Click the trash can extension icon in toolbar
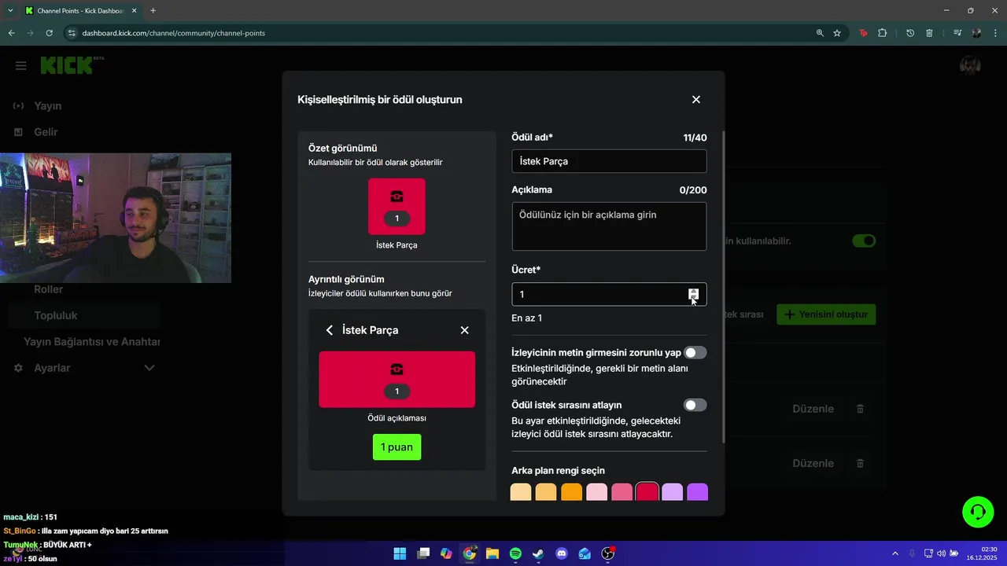This screenshot has width=1007, height=566. coord(929,33)
